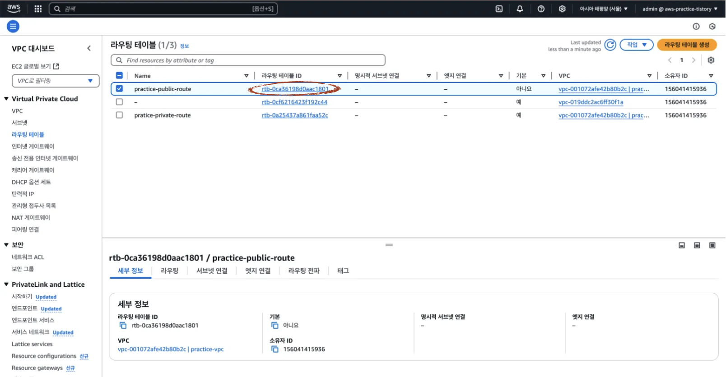726x377 pixels.
Task: Open table preferences gear icon
Action: pos(711,60)
